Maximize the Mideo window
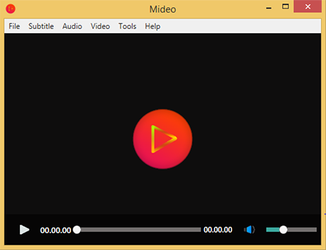 [285, 6]
